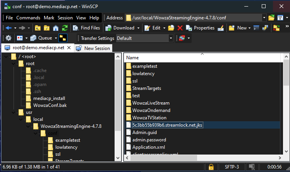Click the red Delete icon
This screenshot has width=290, height=172.
(x=180, y=28)
